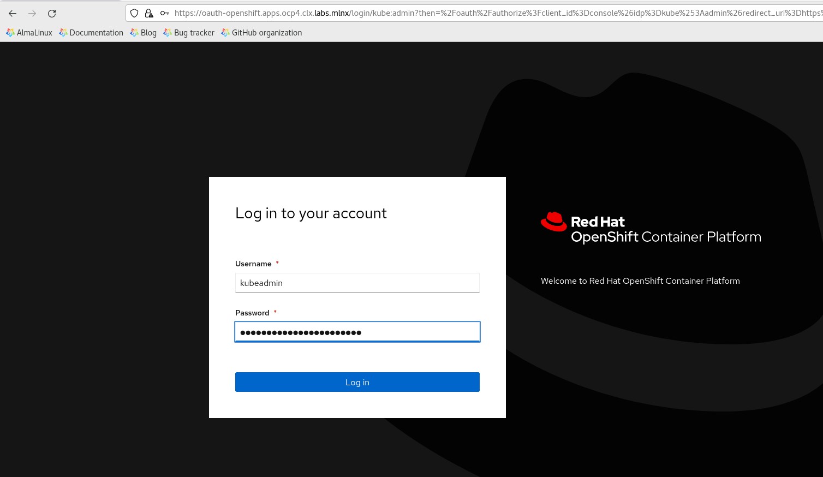Open the AlmaLinux bookmark
823x477 pixels.
pos(29,33)
